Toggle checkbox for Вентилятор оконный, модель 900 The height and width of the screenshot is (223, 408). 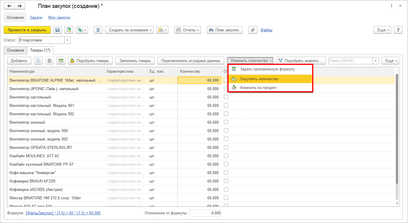coord(226,131)
